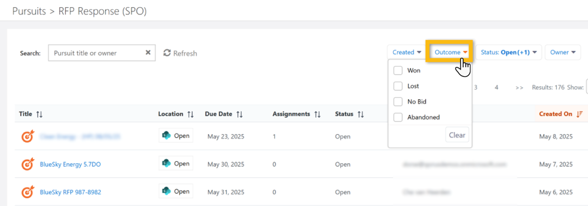Sort table by Due Date column arrows
The width and height of the screenshot is (588, 206).
tap(239, 114)
